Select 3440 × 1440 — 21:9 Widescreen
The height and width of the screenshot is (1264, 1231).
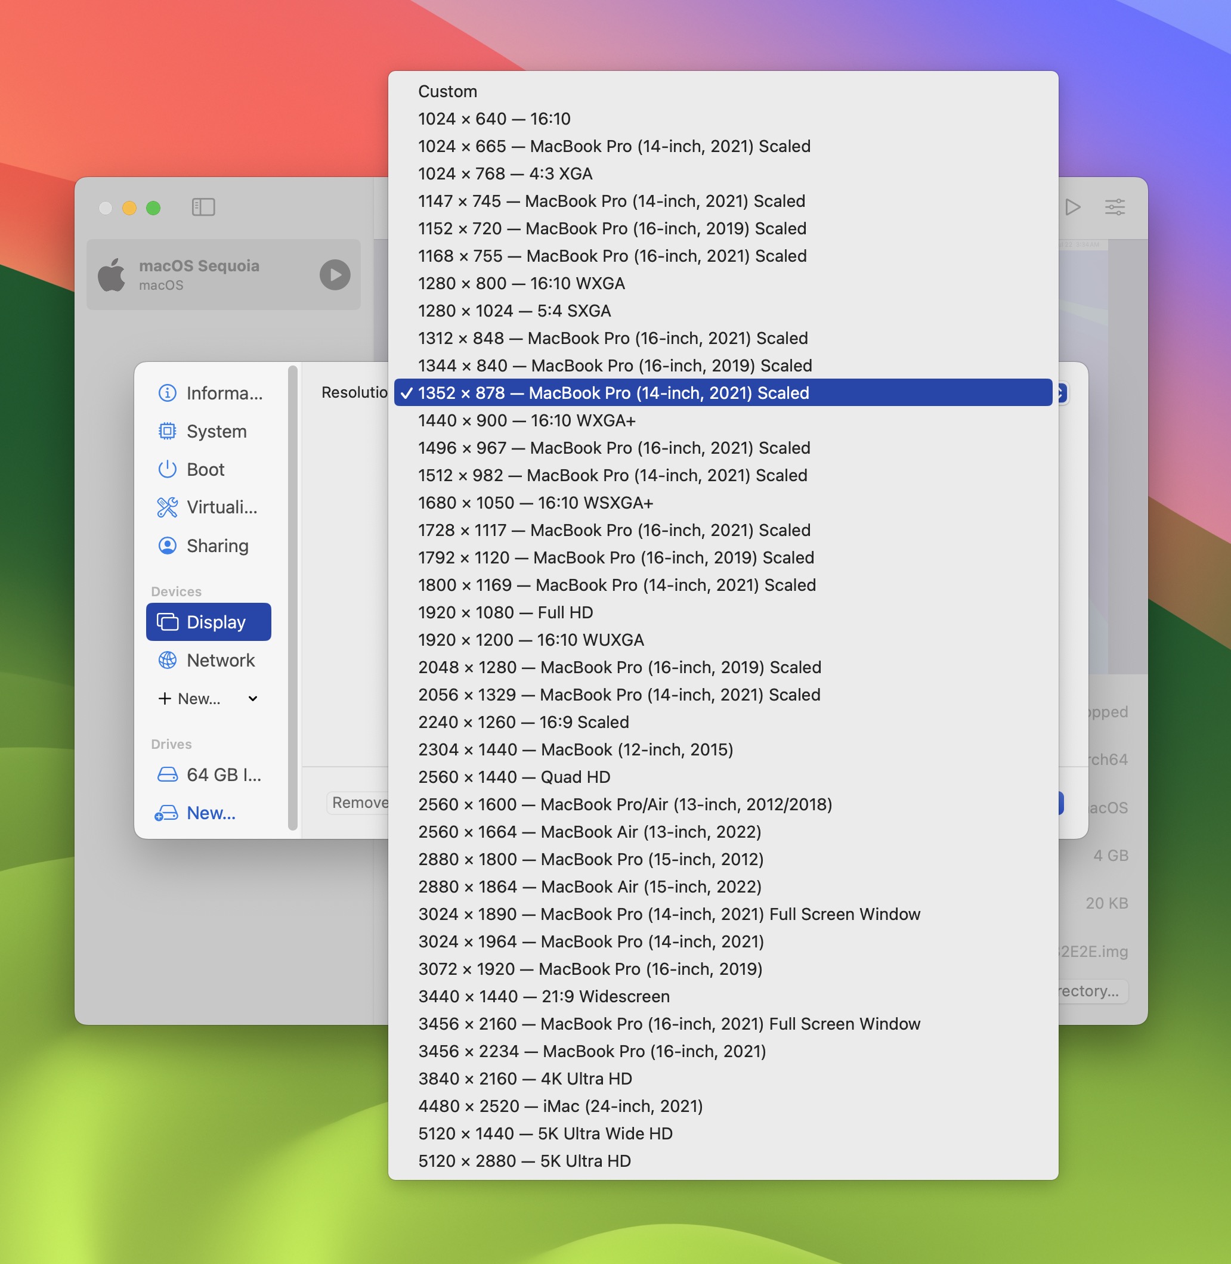723,996
